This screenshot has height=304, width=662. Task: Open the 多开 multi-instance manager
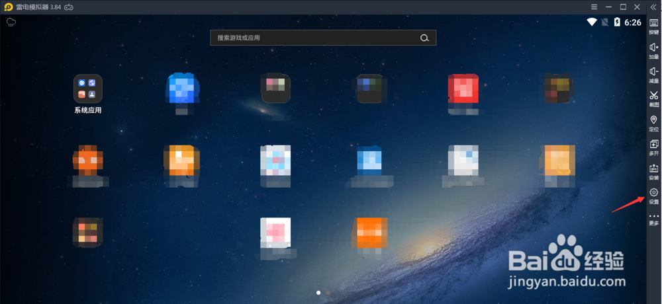coord(653,147)
